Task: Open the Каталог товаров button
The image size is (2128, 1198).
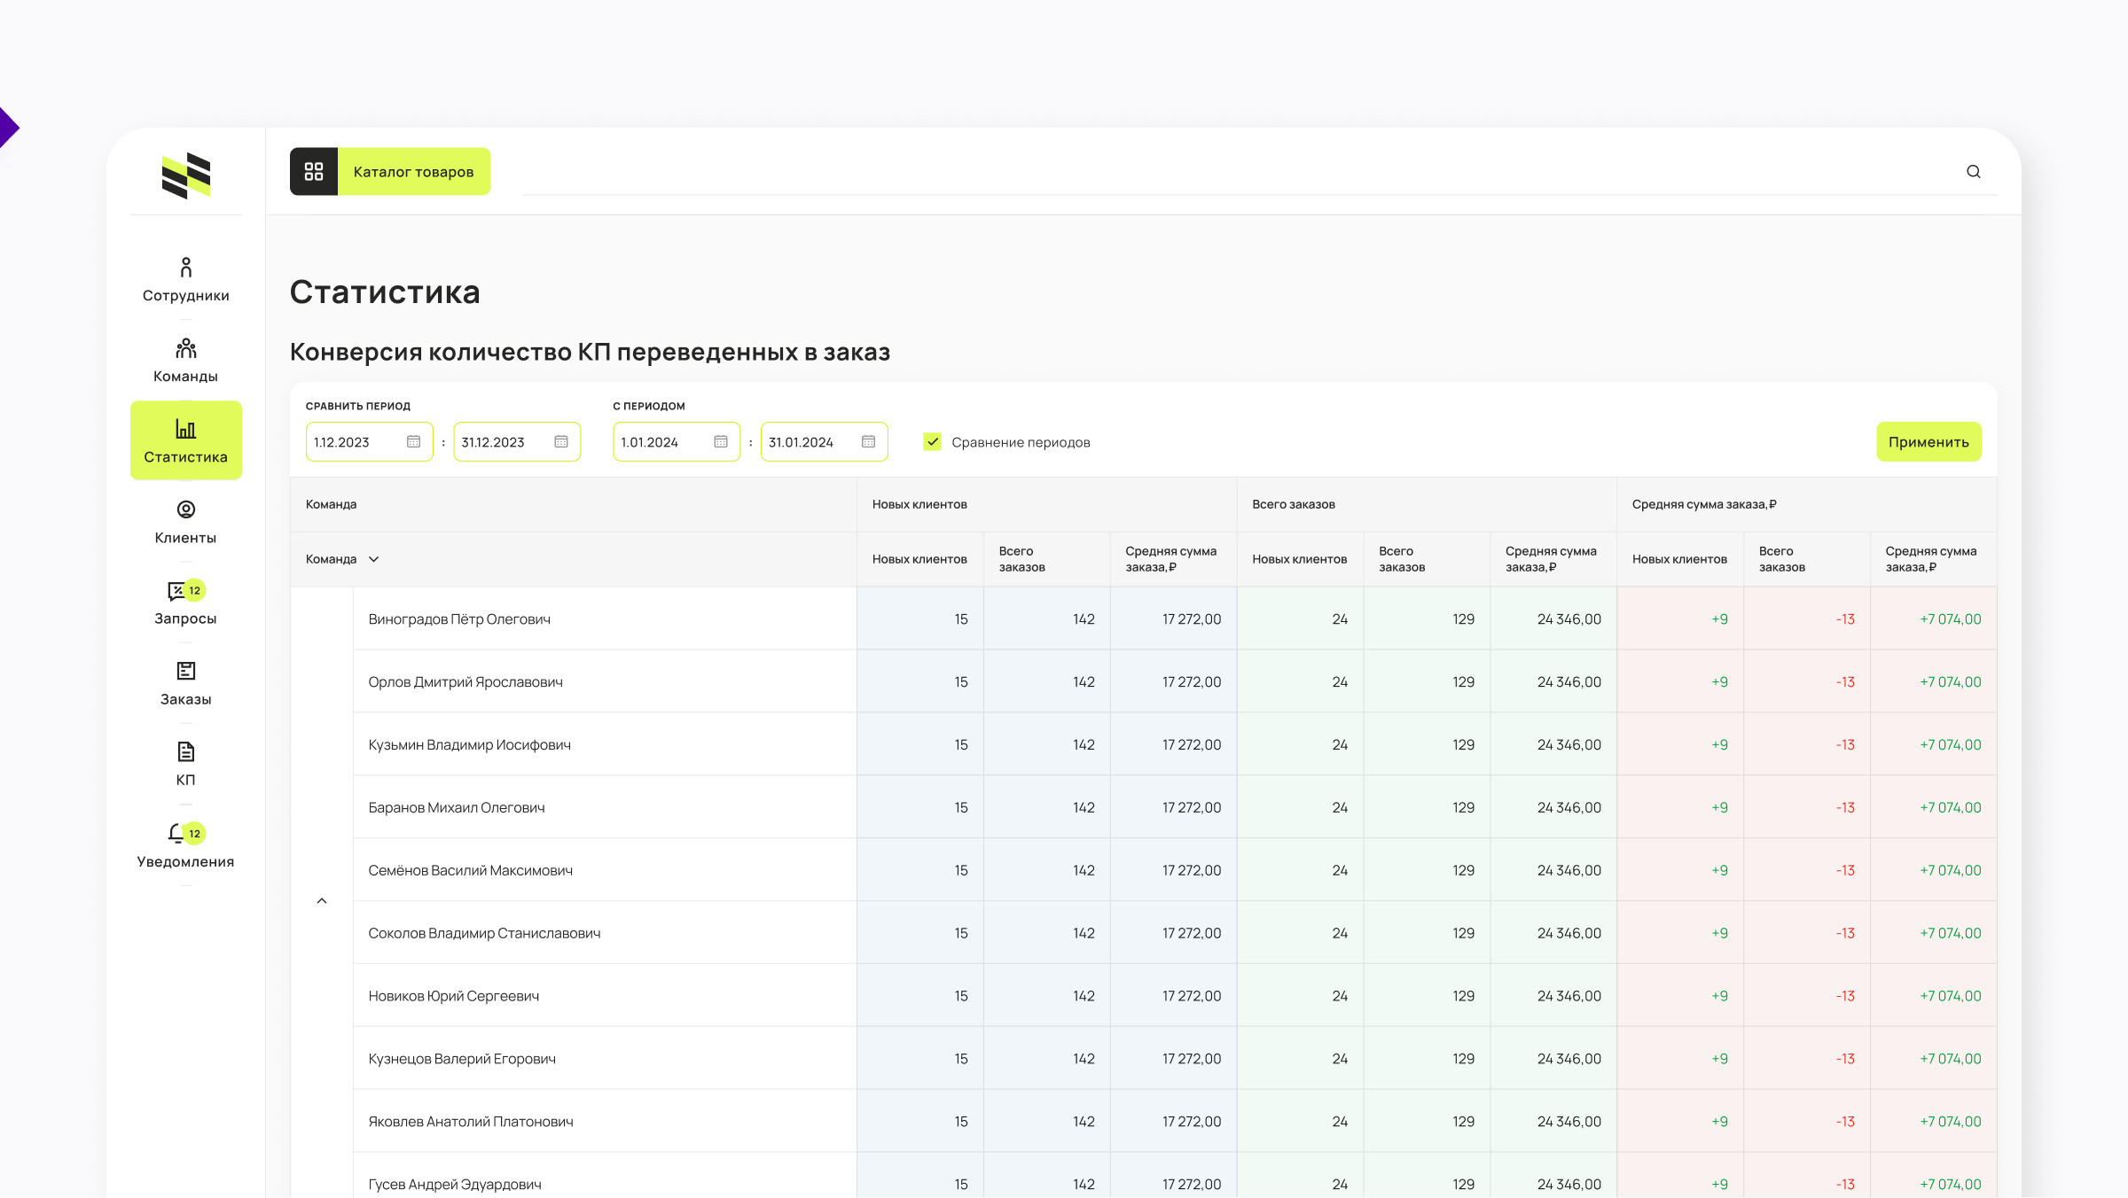Action: coord(413,172)
